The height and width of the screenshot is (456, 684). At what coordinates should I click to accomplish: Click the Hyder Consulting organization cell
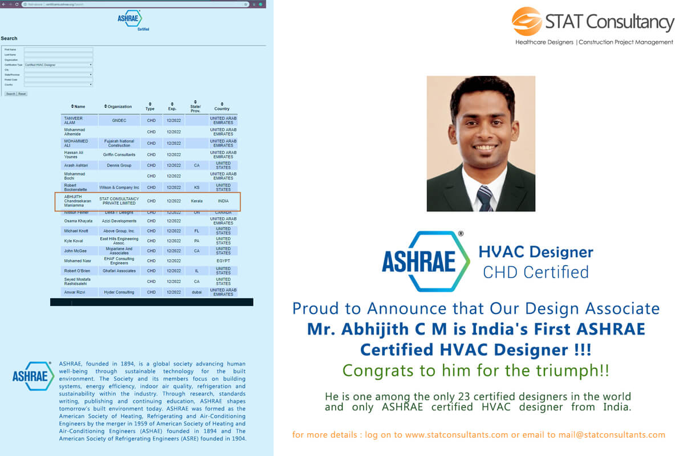click(119, 292)
